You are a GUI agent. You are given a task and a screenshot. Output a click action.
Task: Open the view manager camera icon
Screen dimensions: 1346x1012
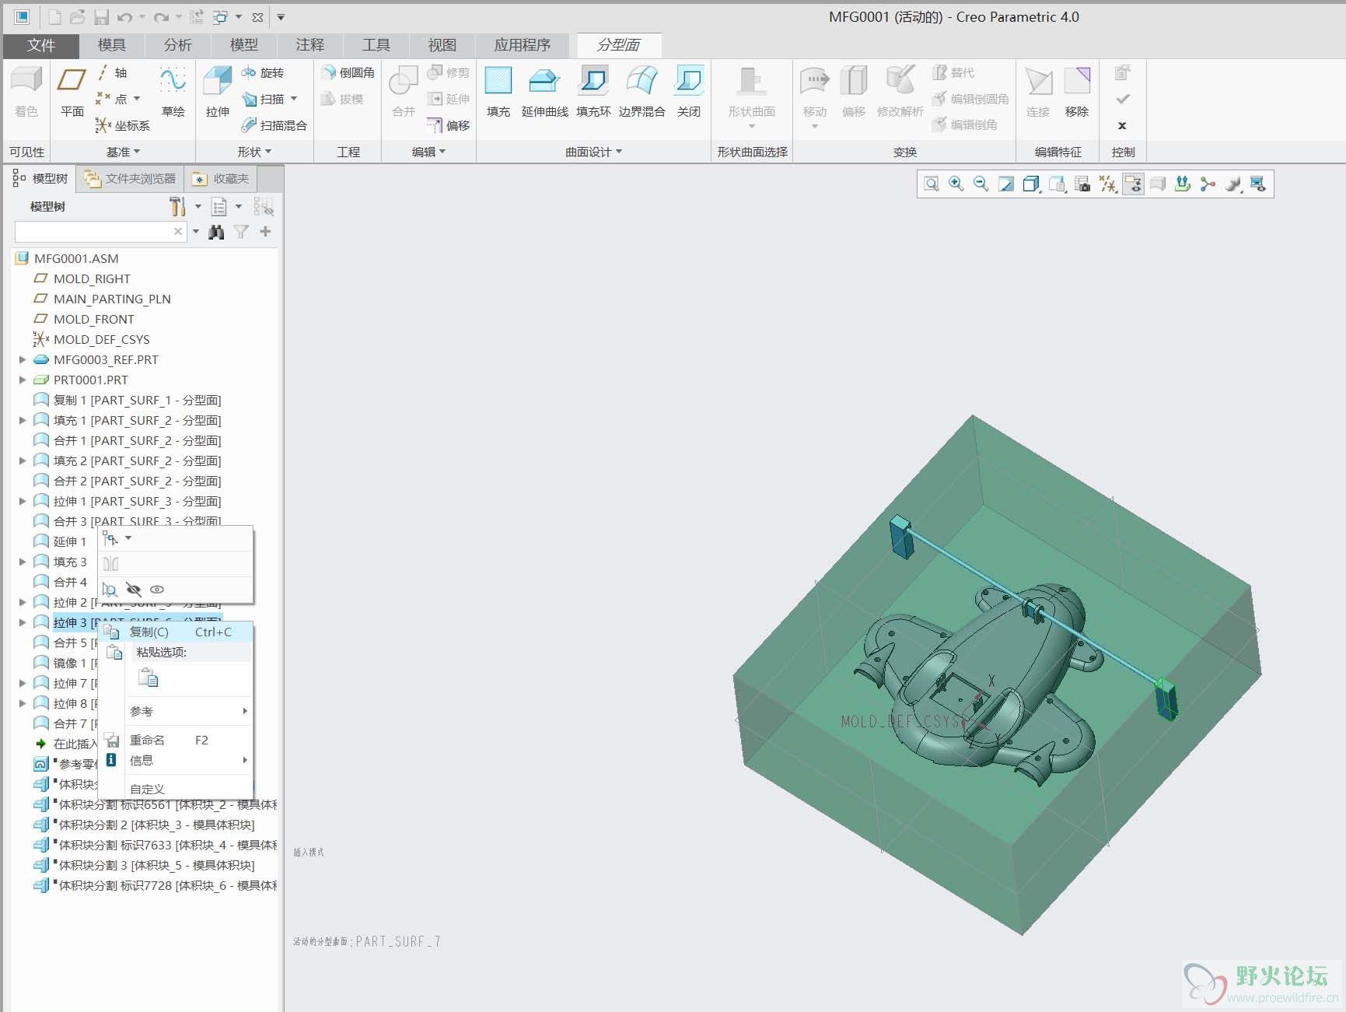pos(1082,184)
